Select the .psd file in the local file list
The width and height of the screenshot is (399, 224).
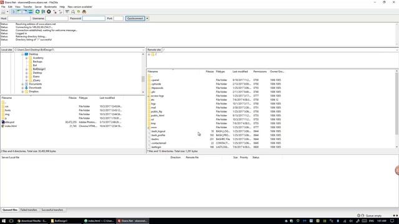pyautogui.click(x=9, y=122)
